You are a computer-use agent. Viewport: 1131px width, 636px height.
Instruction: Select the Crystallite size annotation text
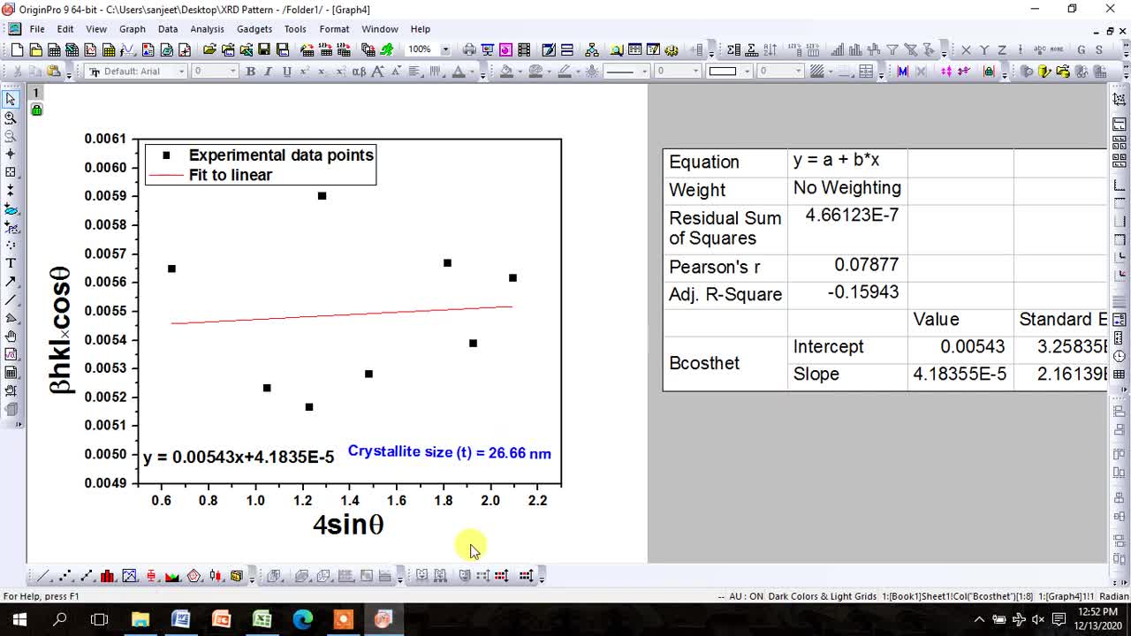point(449,452)
